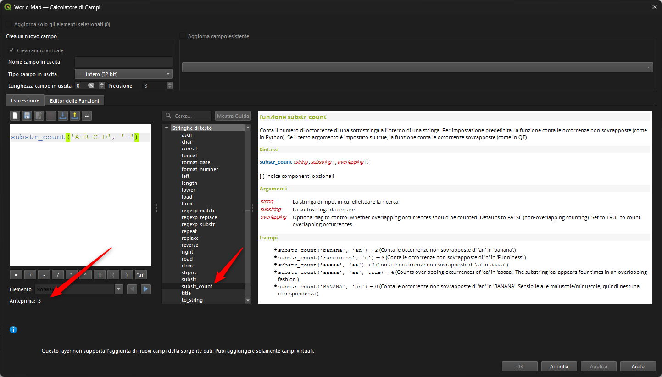The height and width of the screenshot is (377, 662).
Task: Click the blue information icon
Action: click(13, 330)
